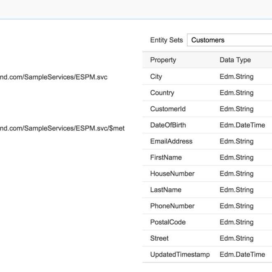Click the Data Type column header
This screenshot has height=272, width=272.
pos(235,60)
